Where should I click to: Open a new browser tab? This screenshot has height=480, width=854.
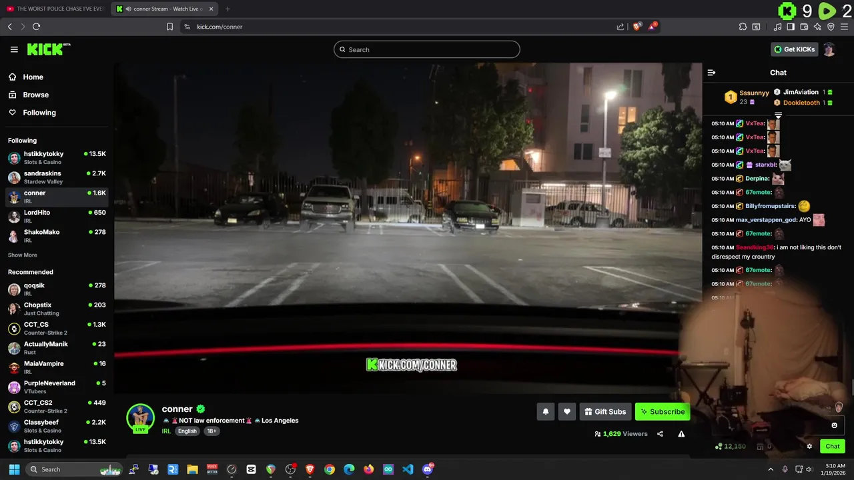tap(228, 9)
